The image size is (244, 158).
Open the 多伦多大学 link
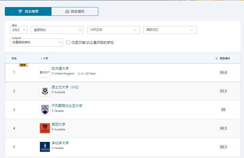pos(60,143)
